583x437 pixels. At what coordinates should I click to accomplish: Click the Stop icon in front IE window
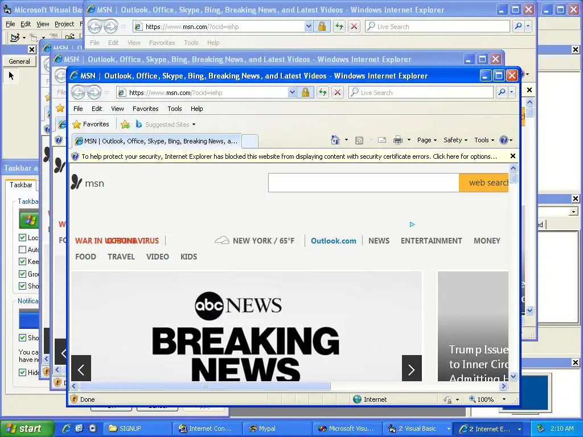[x=338, y=93]
